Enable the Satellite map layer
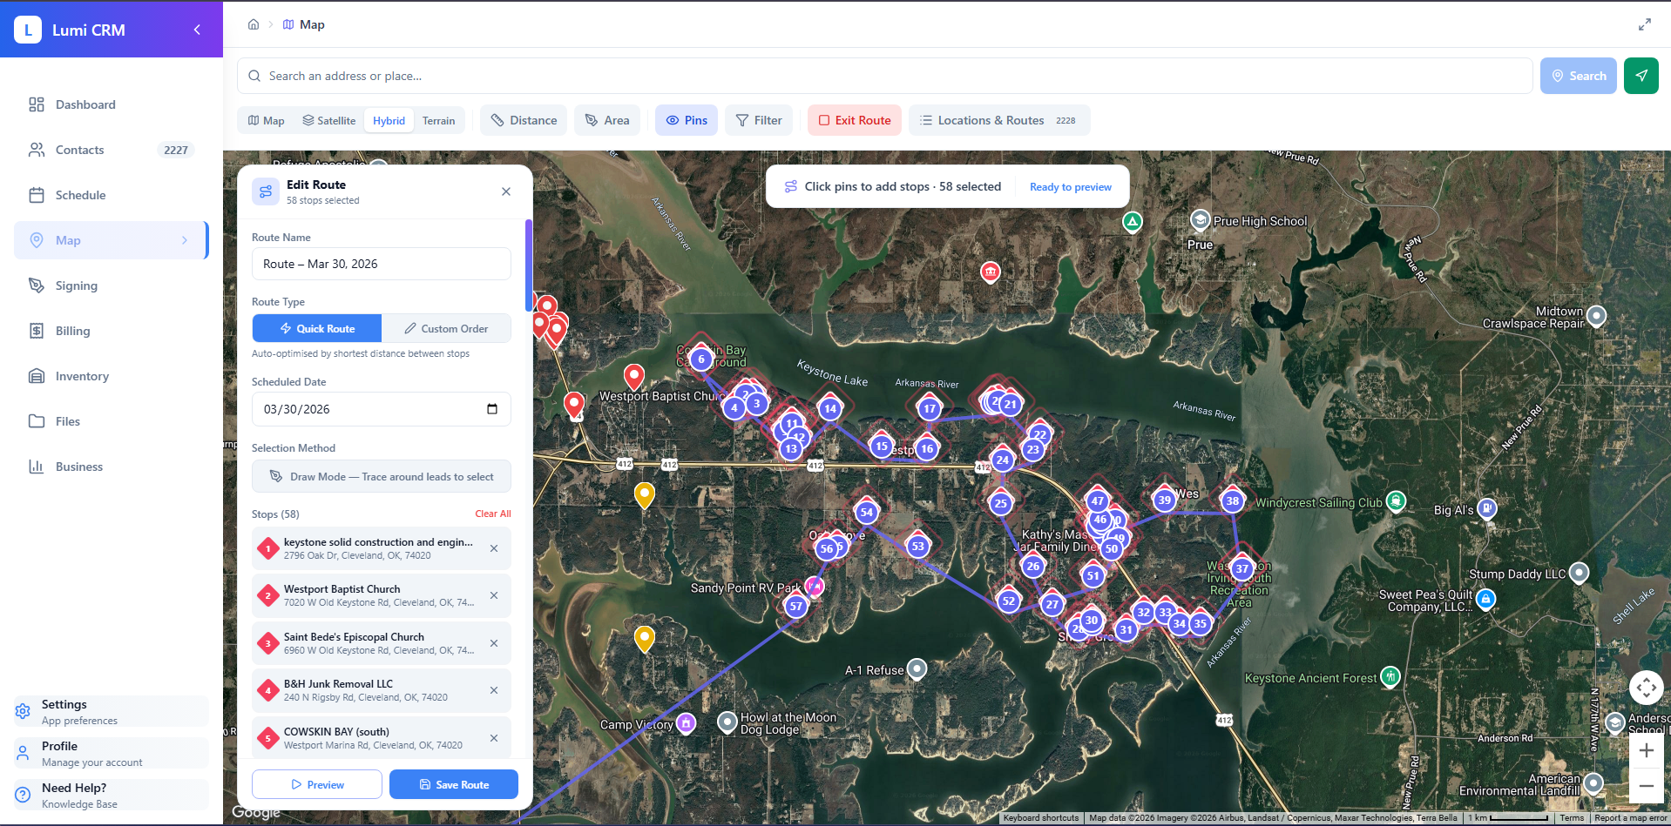Screen dimensions: 1671x826 (328, 120)
